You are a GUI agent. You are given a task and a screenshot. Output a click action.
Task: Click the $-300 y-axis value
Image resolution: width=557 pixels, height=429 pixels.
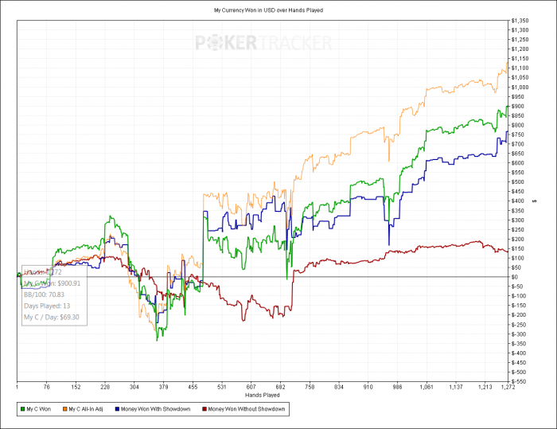coord(520,334)
